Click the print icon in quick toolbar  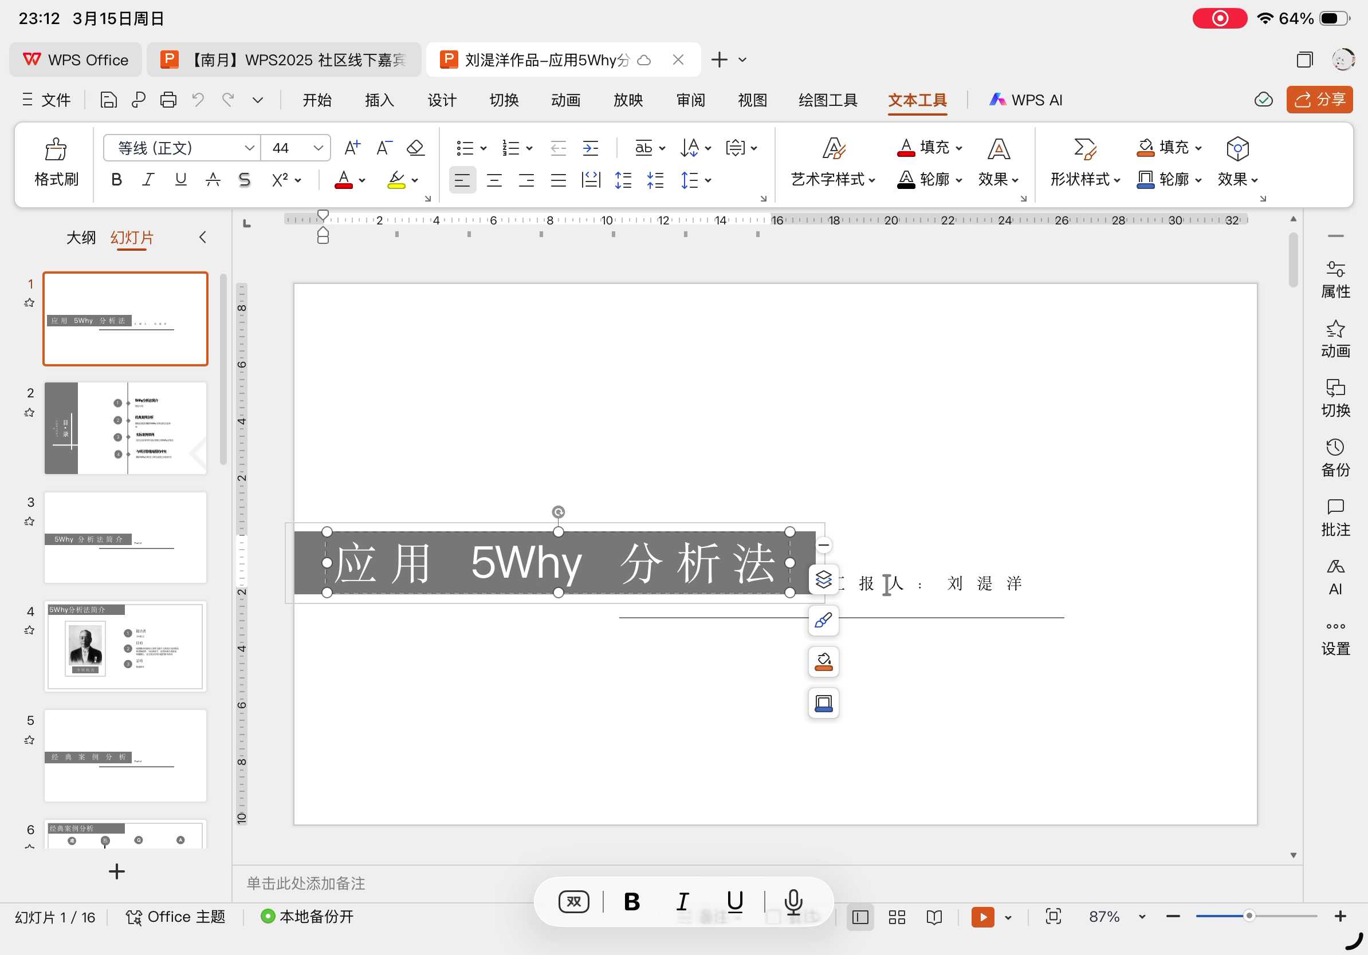168,100
